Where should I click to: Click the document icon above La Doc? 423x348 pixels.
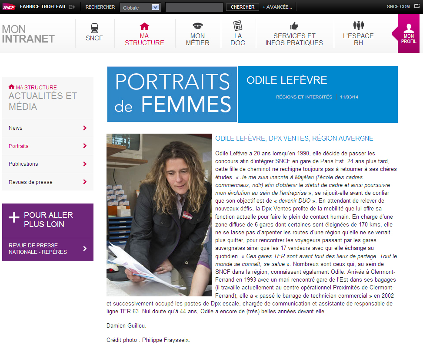238,26
